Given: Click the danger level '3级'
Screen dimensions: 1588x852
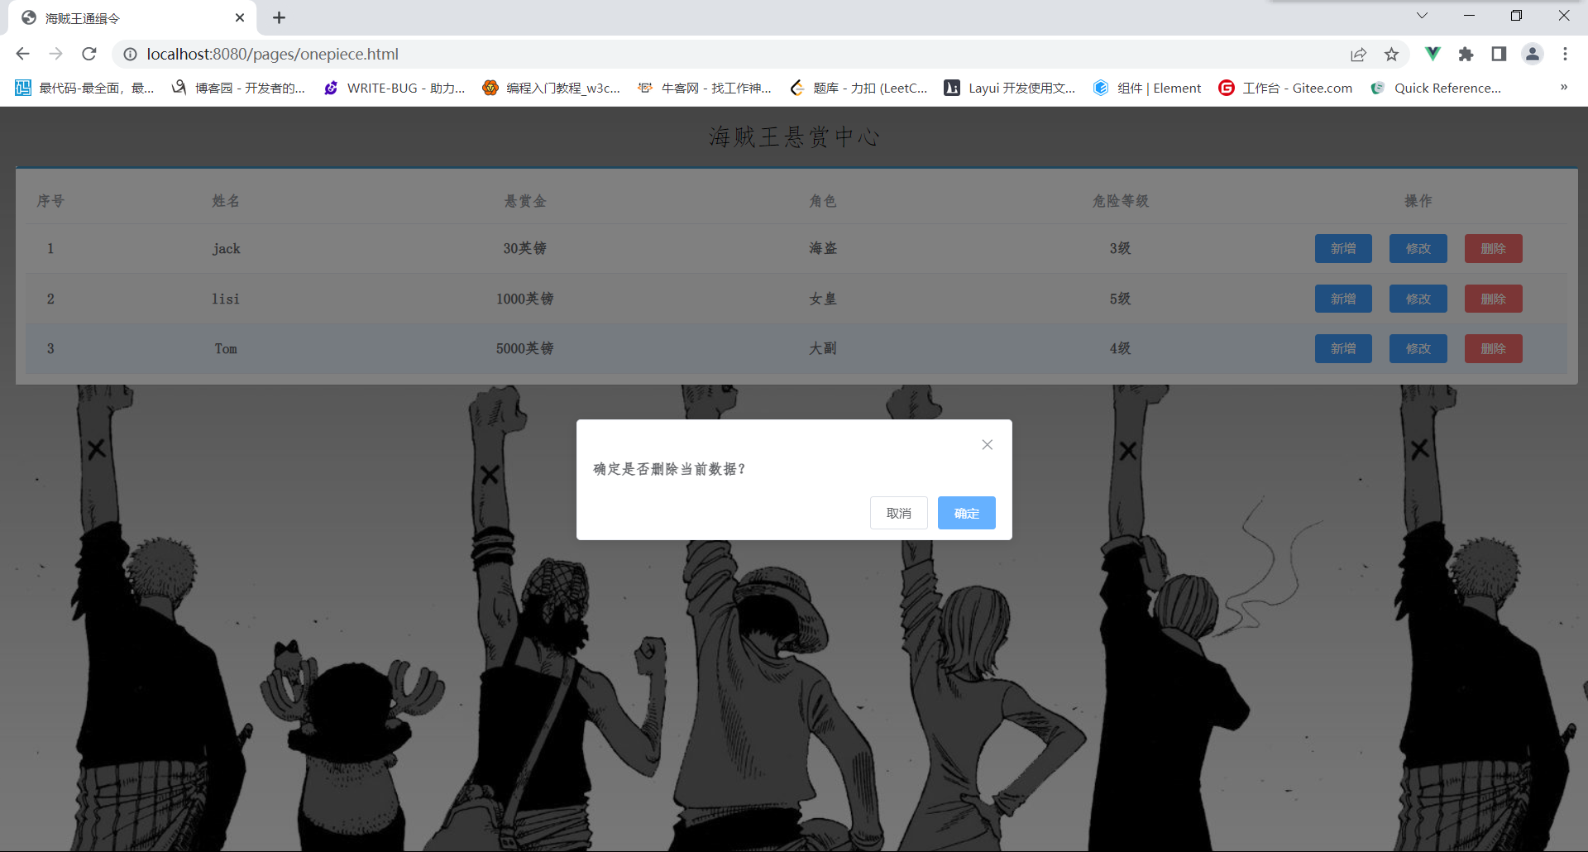Looking at the screenshot, I should [1121, 248].
